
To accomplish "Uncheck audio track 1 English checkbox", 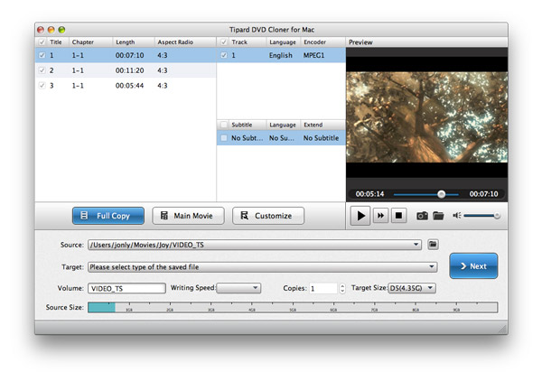I will 224,55.
